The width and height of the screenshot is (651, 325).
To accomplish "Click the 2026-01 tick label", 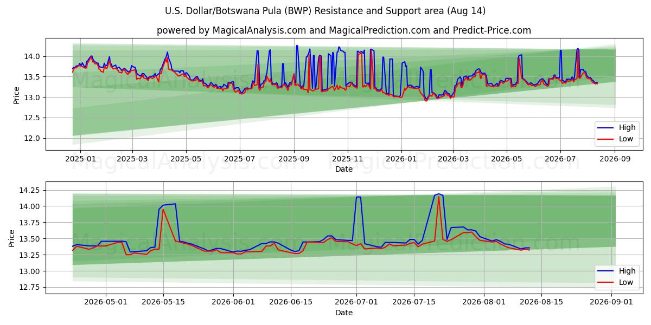I will tap(401, 159).
